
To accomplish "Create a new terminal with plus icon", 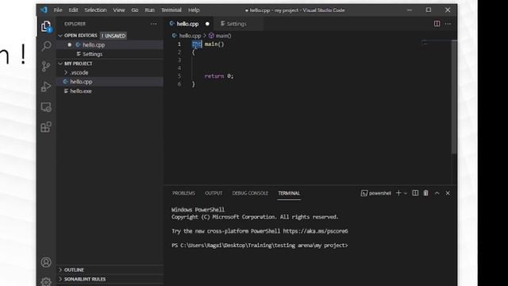I will click(398, 193).
